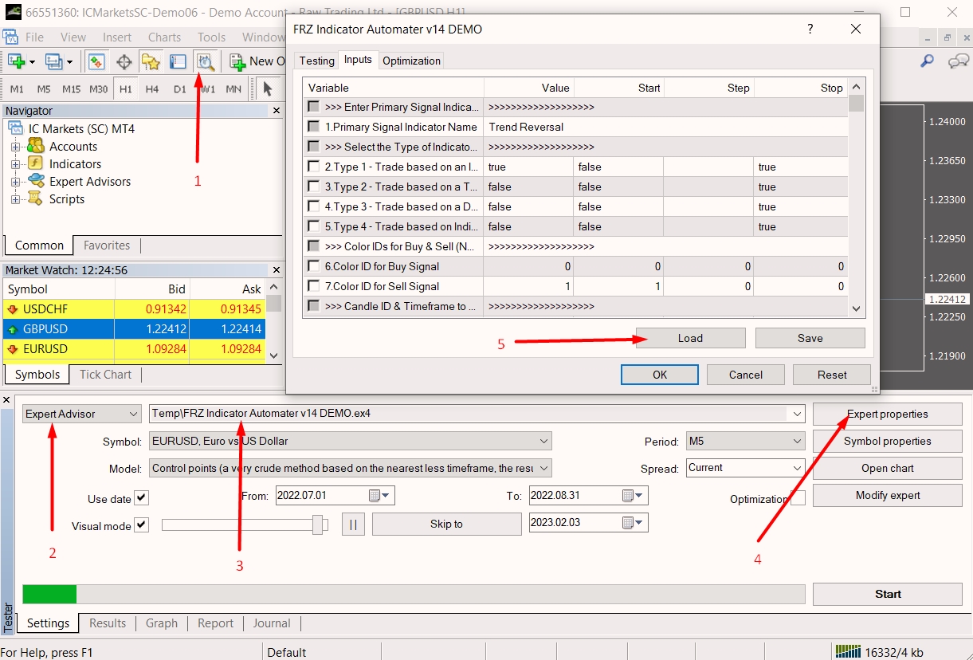973x660 pixels.
Task: Check the Type 3 trade input box
Action: [314, 206]
